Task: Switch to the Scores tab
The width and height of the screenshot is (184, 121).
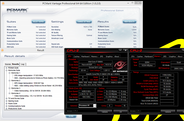Action: point(8,64)
